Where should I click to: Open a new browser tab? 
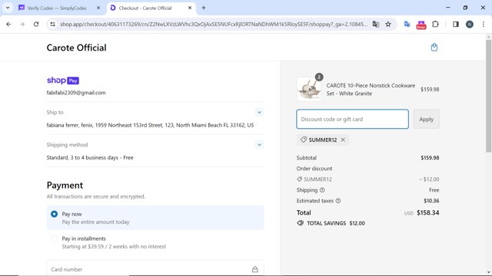point(204,8)
